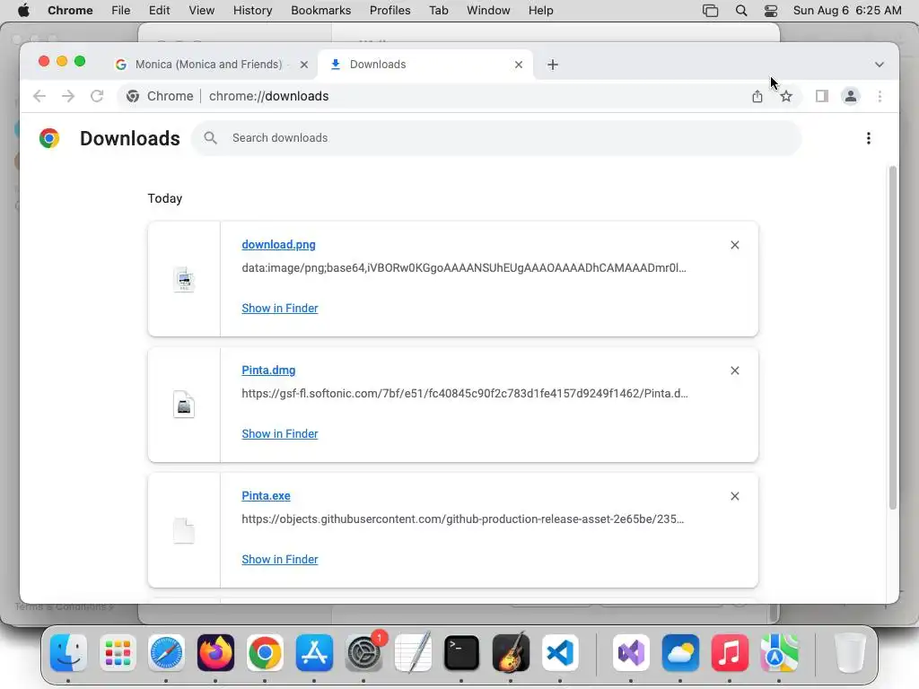919x689 pixels.
Task: Open the Help menu
Action: click(x=540, y=11)
